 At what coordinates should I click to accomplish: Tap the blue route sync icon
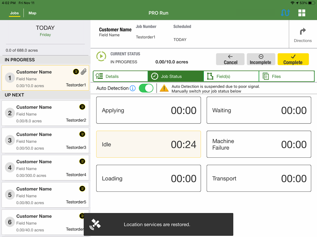pos(285,13)
